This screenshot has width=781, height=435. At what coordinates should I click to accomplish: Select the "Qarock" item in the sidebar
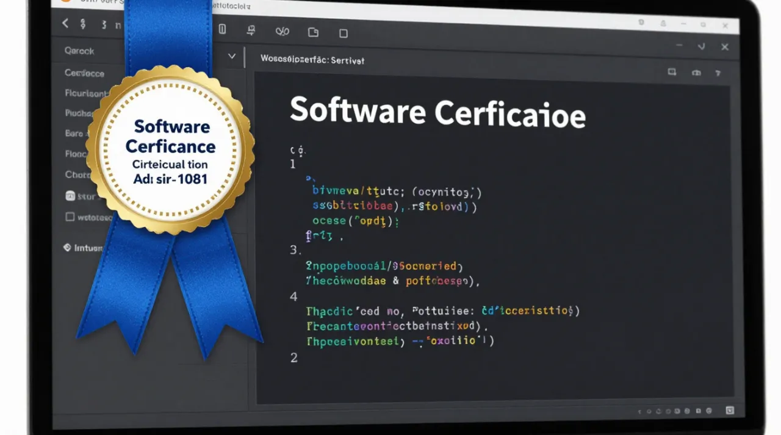[79, 51]
